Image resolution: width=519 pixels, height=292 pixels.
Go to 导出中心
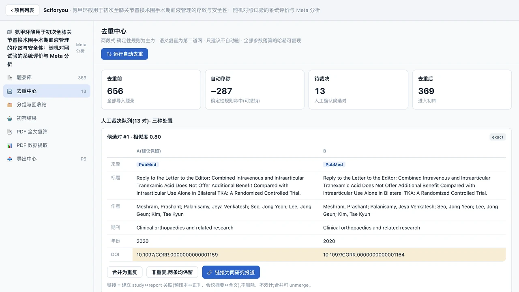click(x=47, y=159)
